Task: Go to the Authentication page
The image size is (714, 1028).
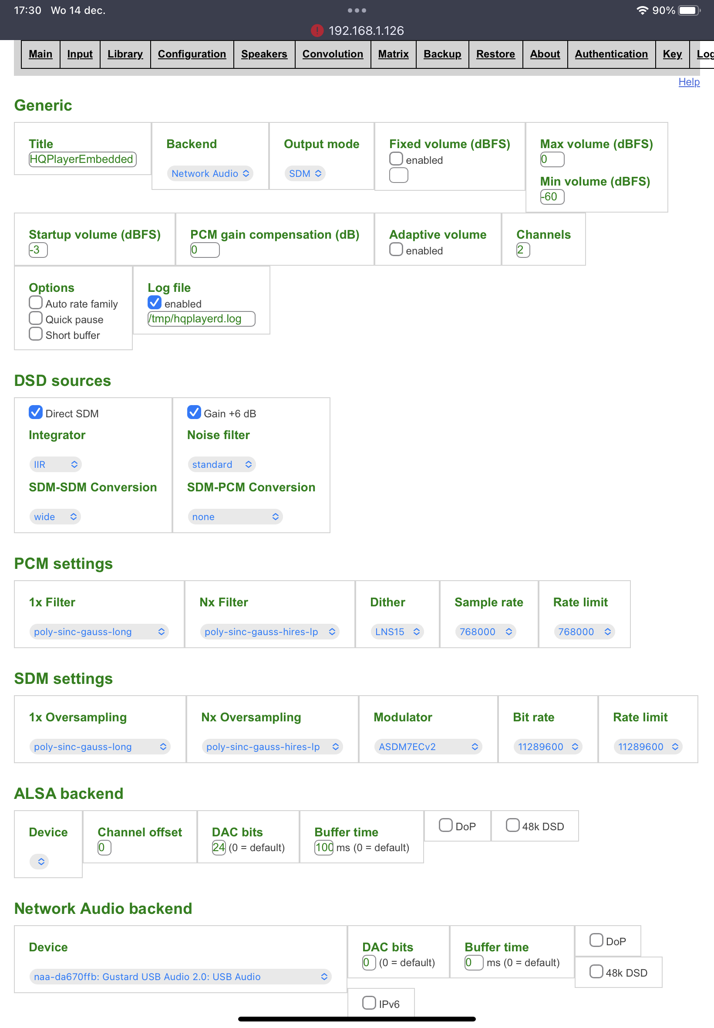Action: coord(611,54)
